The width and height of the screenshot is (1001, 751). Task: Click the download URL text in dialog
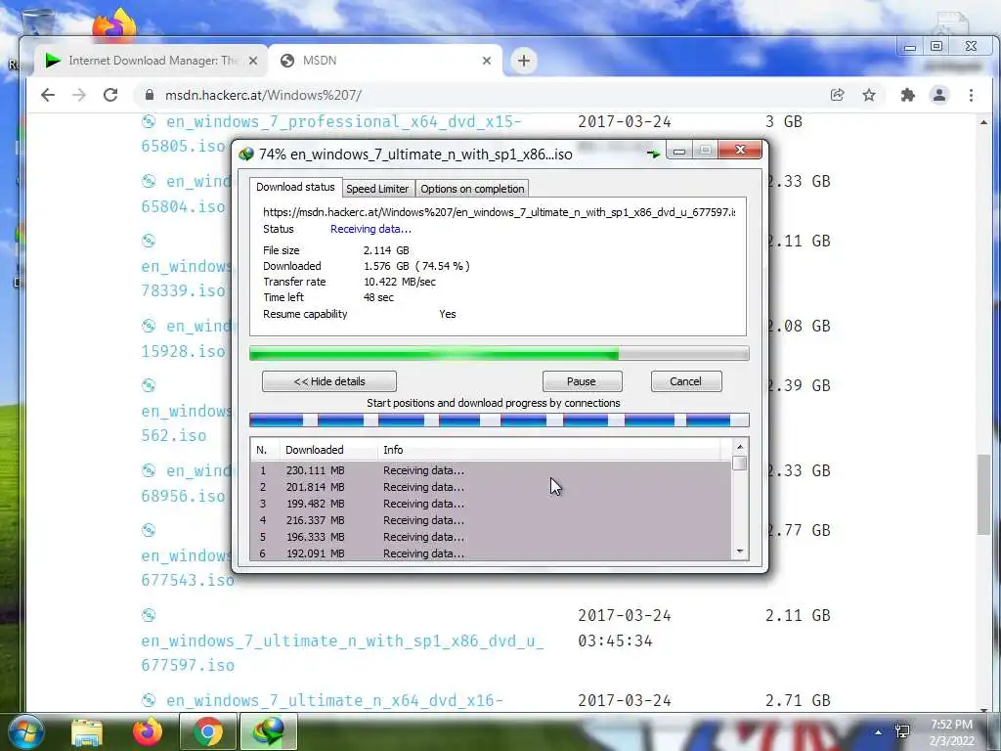(x=499, y=212)
